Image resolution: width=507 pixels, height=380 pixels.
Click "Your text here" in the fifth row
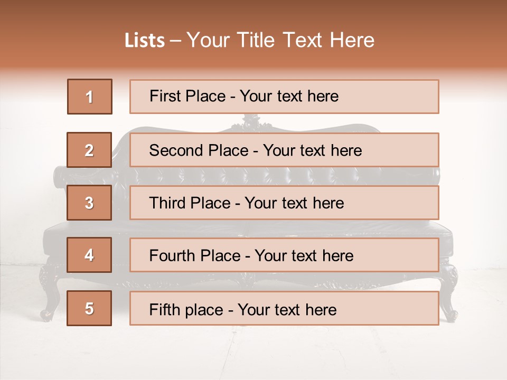click(x=287, y=309)
